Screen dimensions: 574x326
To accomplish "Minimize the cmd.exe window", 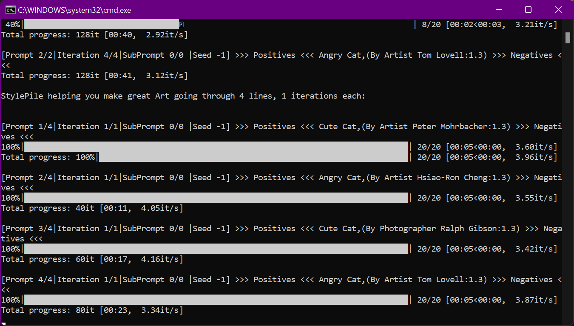I will click(499, 10).
